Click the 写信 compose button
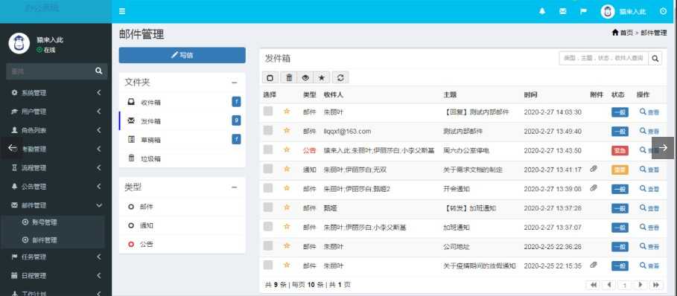This screenshot has width=677, height=296. click(x=182, y=55)
